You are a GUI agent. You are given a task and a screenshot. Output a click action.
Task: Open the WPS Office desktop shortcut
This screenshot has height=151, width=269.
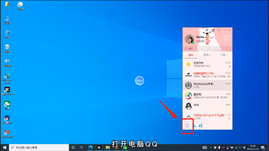pos(7,134)
